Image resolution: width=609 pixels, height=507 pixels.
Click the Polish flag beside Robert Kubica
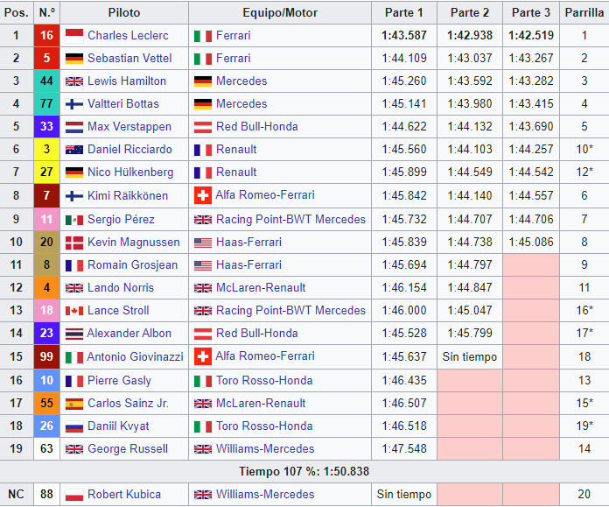pyautogui.click(x=74, y=495)
